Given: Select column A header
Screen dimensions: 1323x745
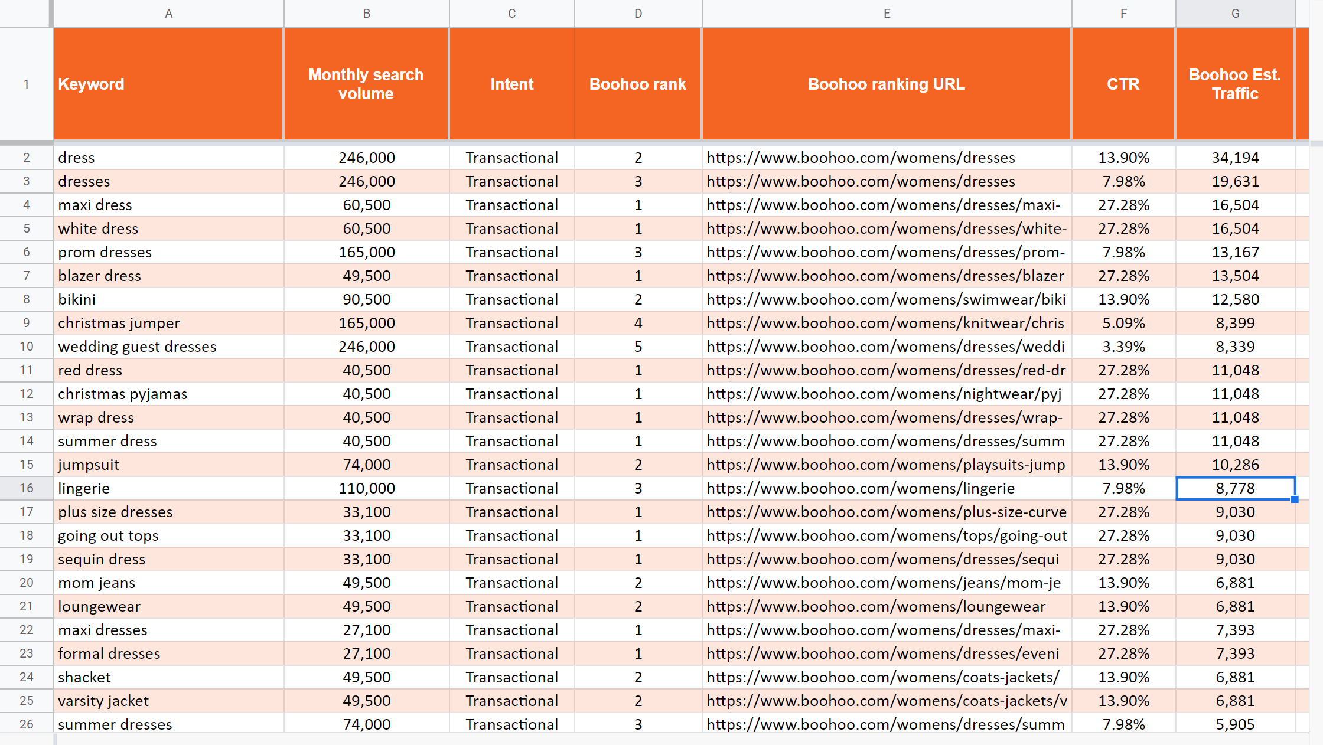Looking at the screenshot, I should 169,14.
